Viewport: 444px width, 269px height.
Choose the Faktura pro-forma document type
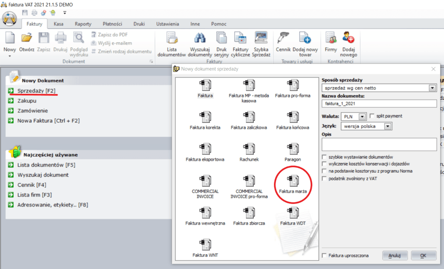293,84
